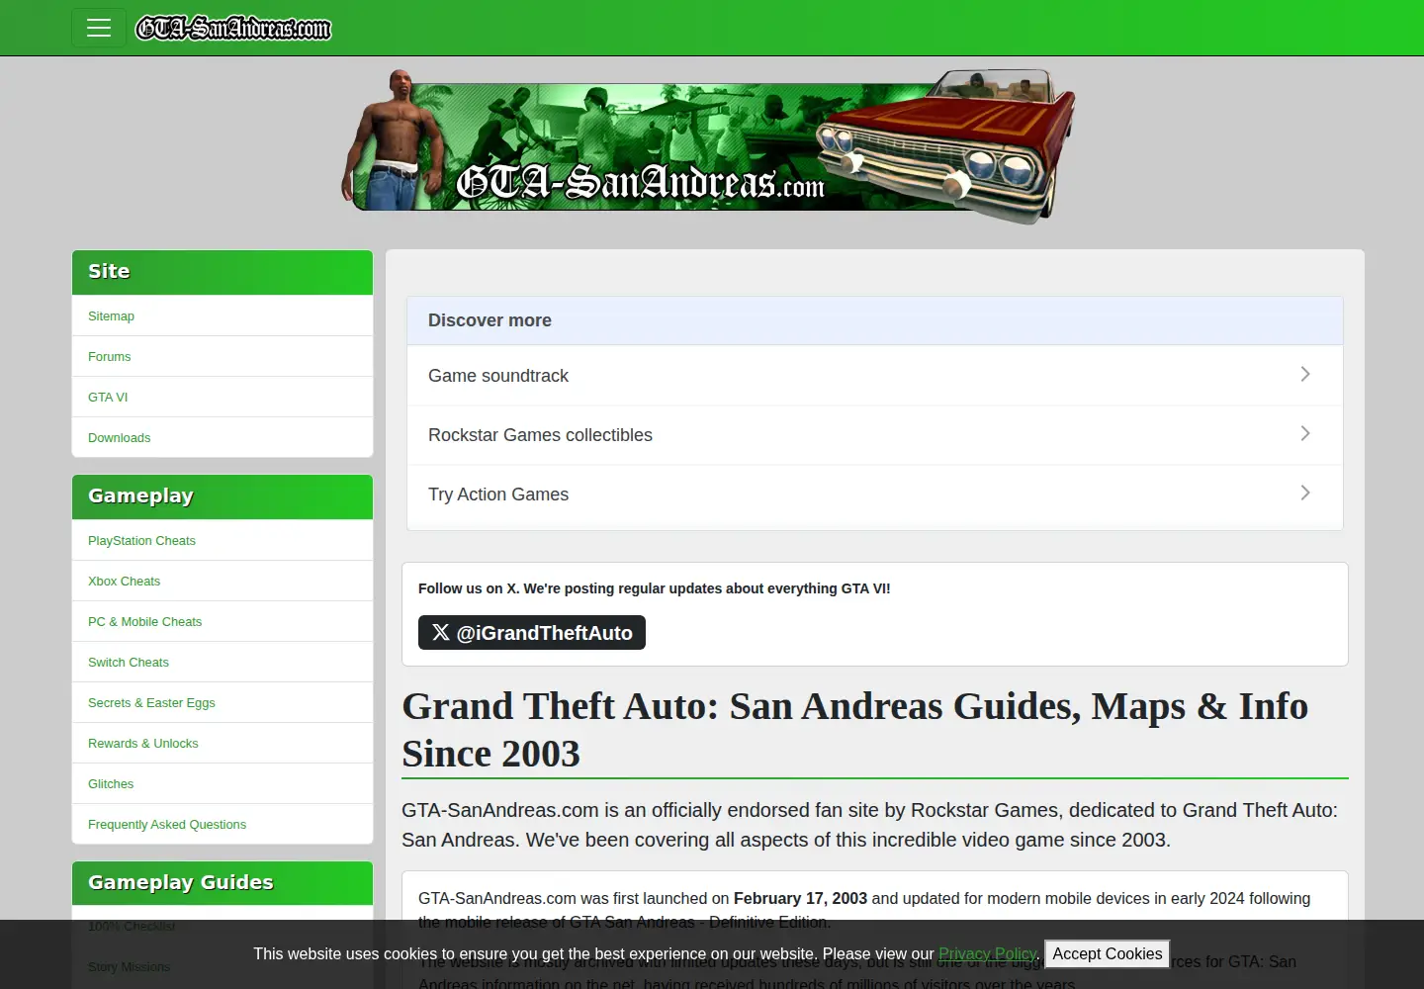Expand the Try Action Games chevron
Screen dimensions: 1424x989
[x=1305, y=493]
